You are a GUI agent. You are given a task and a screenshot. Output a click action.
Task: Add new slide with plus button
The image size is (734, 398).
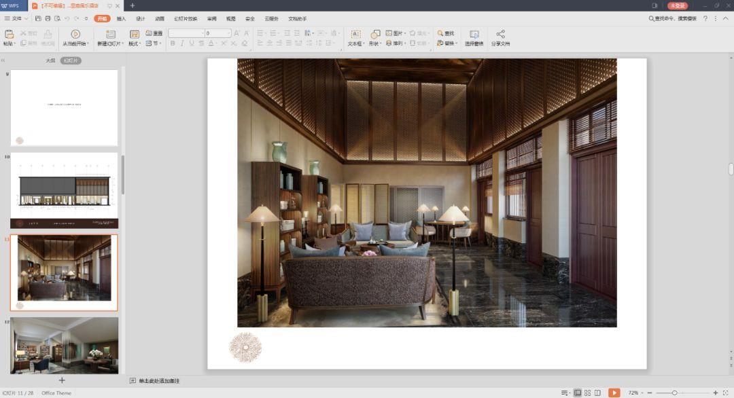click(x=62, y=380)
